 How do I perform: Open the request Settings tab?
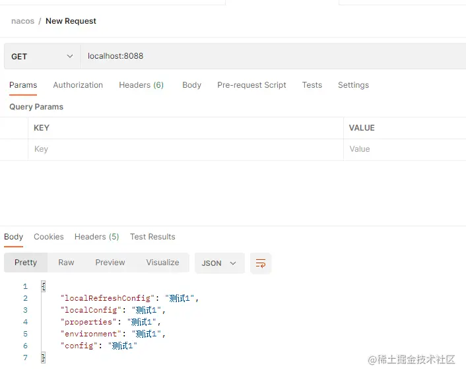point(353,85)
